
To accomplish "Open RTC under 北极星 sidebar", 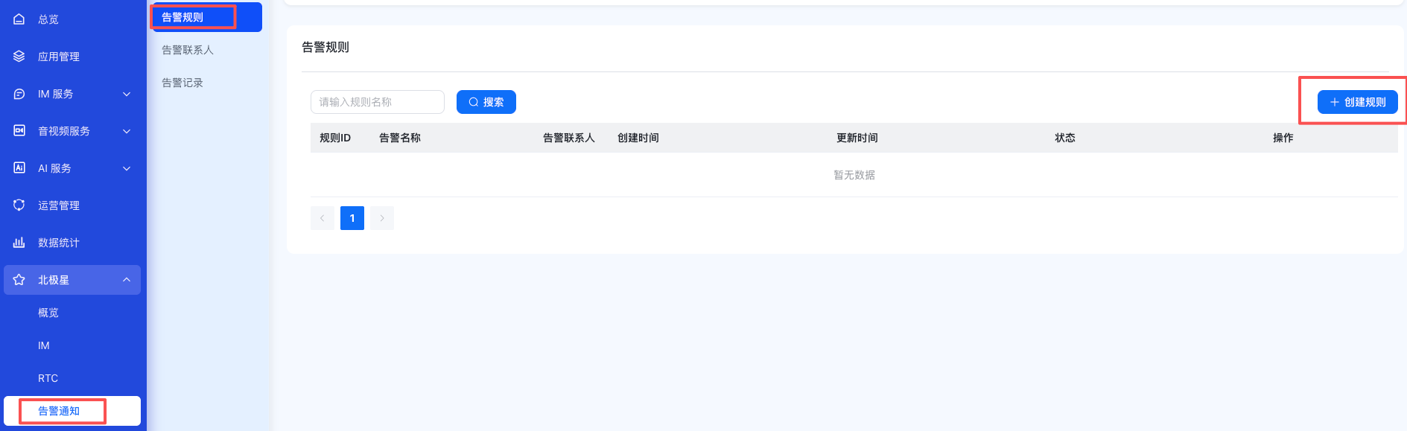I will [48, 378].
